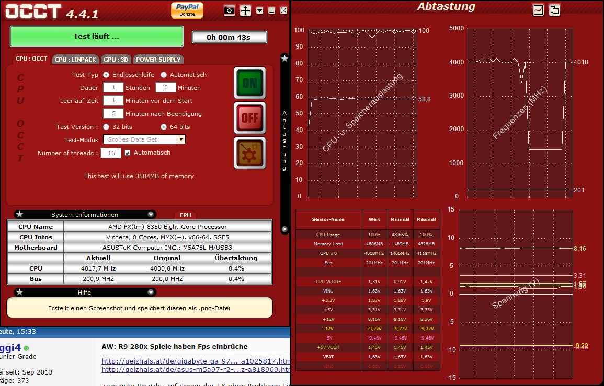Click the Sensor-Name column header

(x=328, y=219)
